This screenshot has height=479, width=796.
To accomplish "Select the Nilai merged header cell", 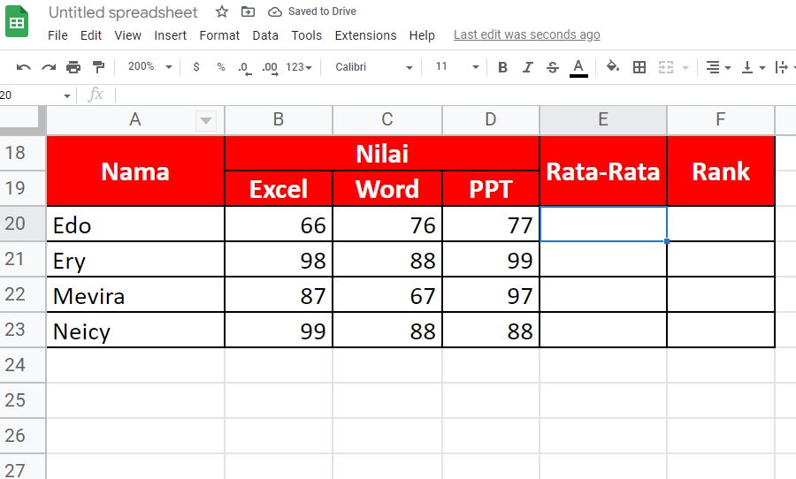I will 382,153.
